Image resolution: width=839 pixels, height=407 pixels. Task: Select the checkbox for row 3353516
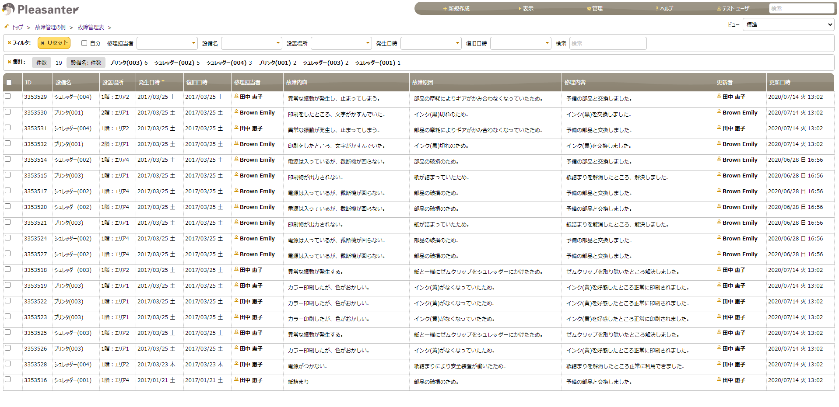point(8,379)
